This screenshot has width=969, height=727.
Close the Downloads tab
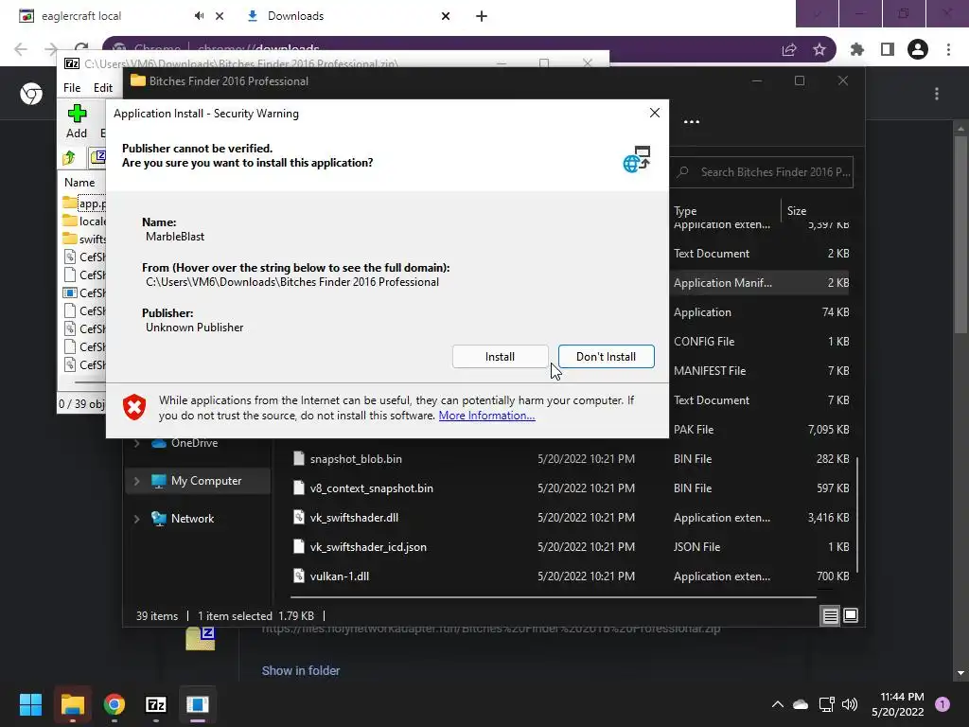click(x=446, y=16)
